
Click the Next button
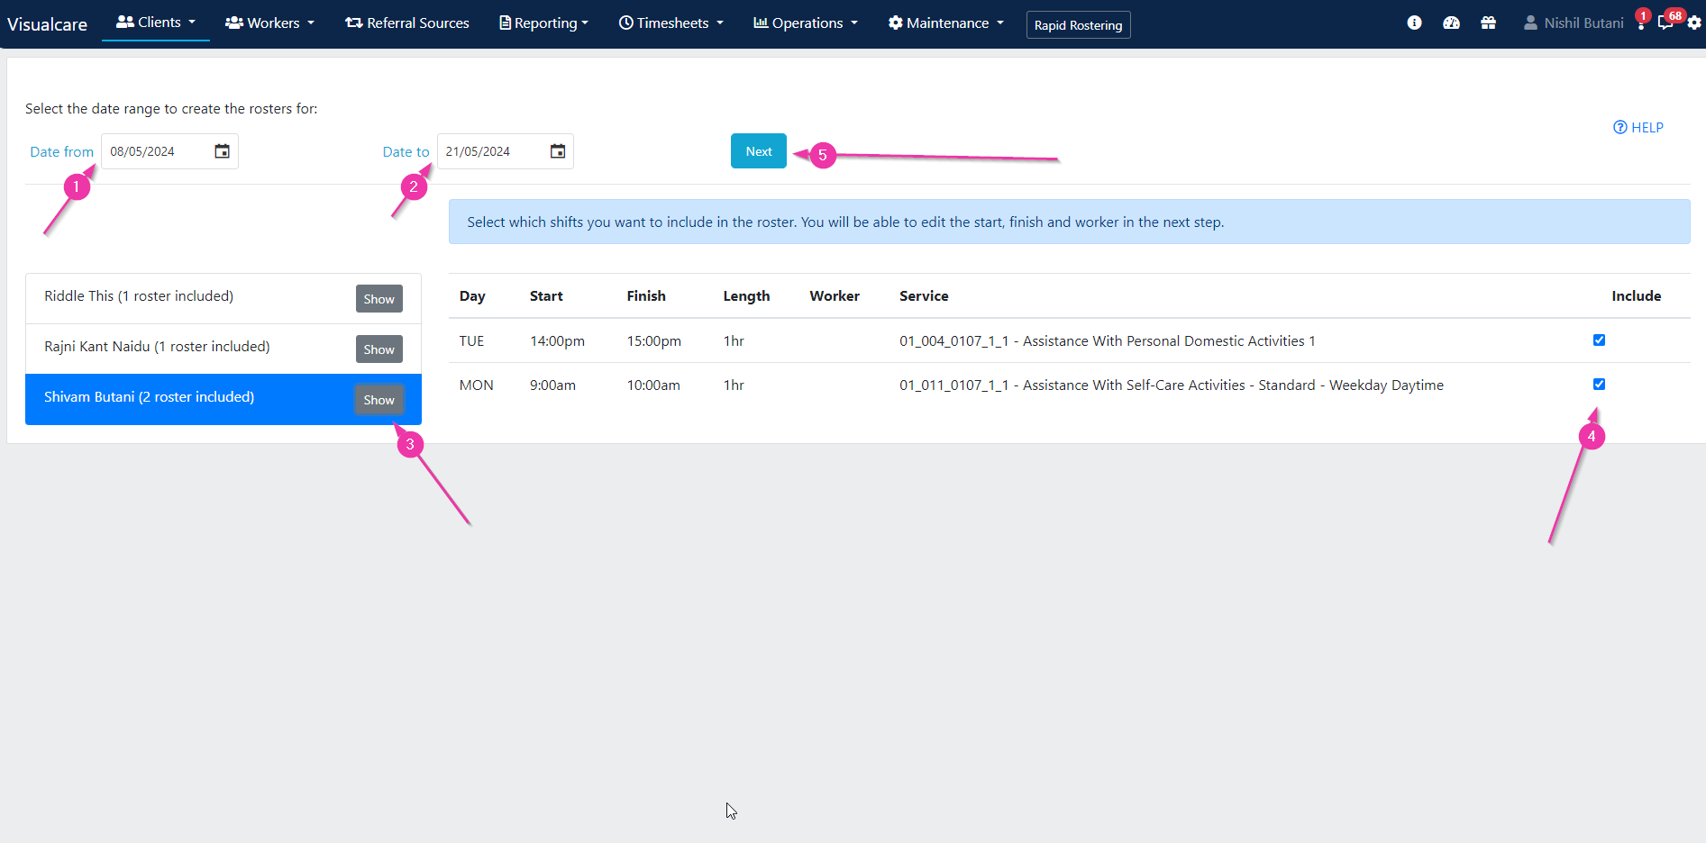tap(759, 151)
